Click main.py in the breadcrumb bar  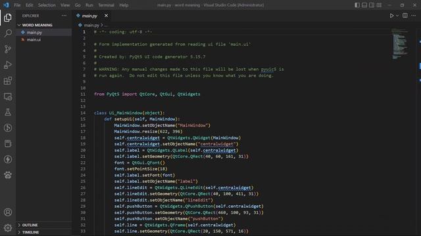point(91,25)
